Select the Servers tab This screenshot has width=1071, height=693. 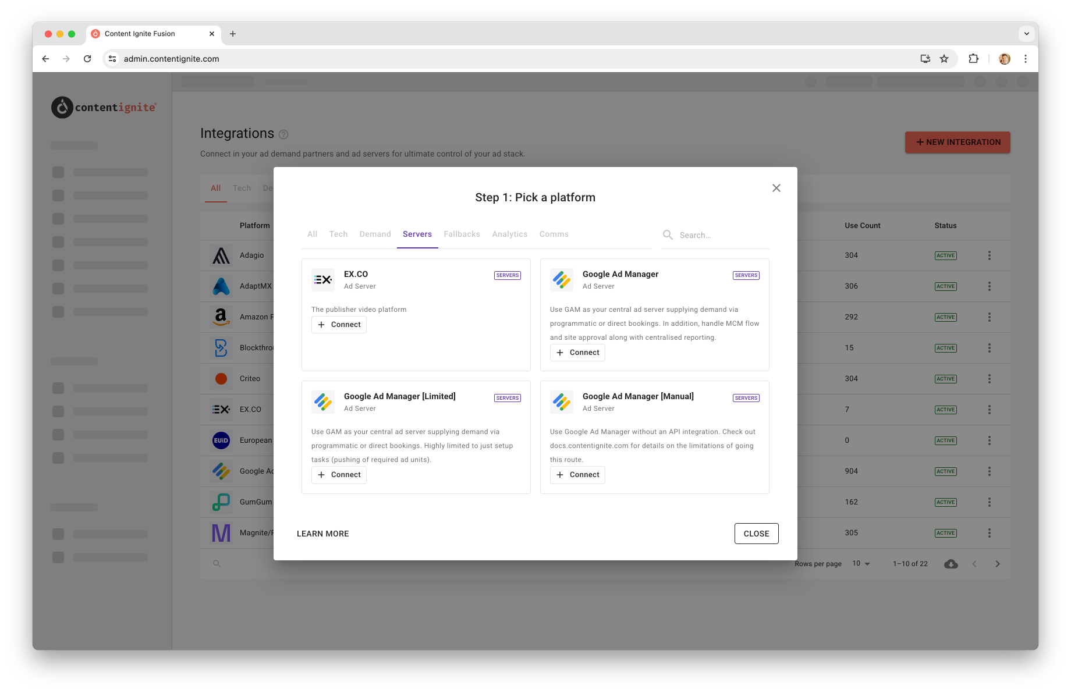pos(417,234)
